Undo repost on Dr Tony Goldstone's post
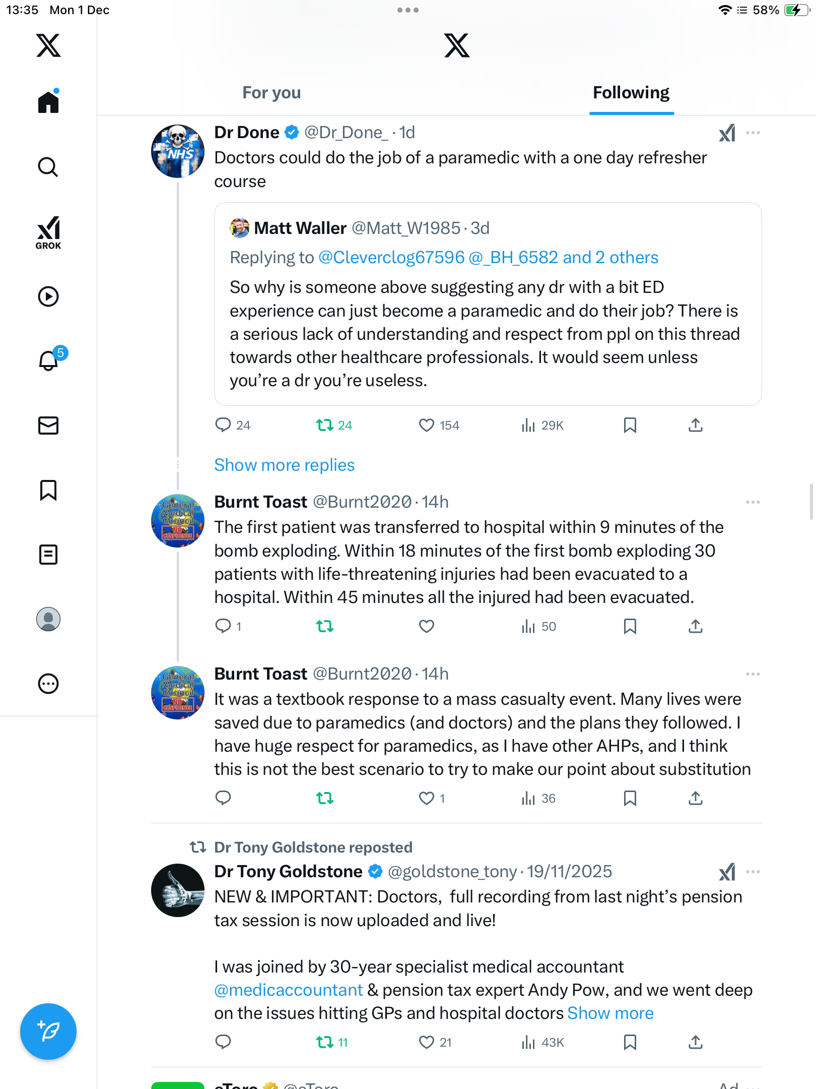 pos(325,1042)
